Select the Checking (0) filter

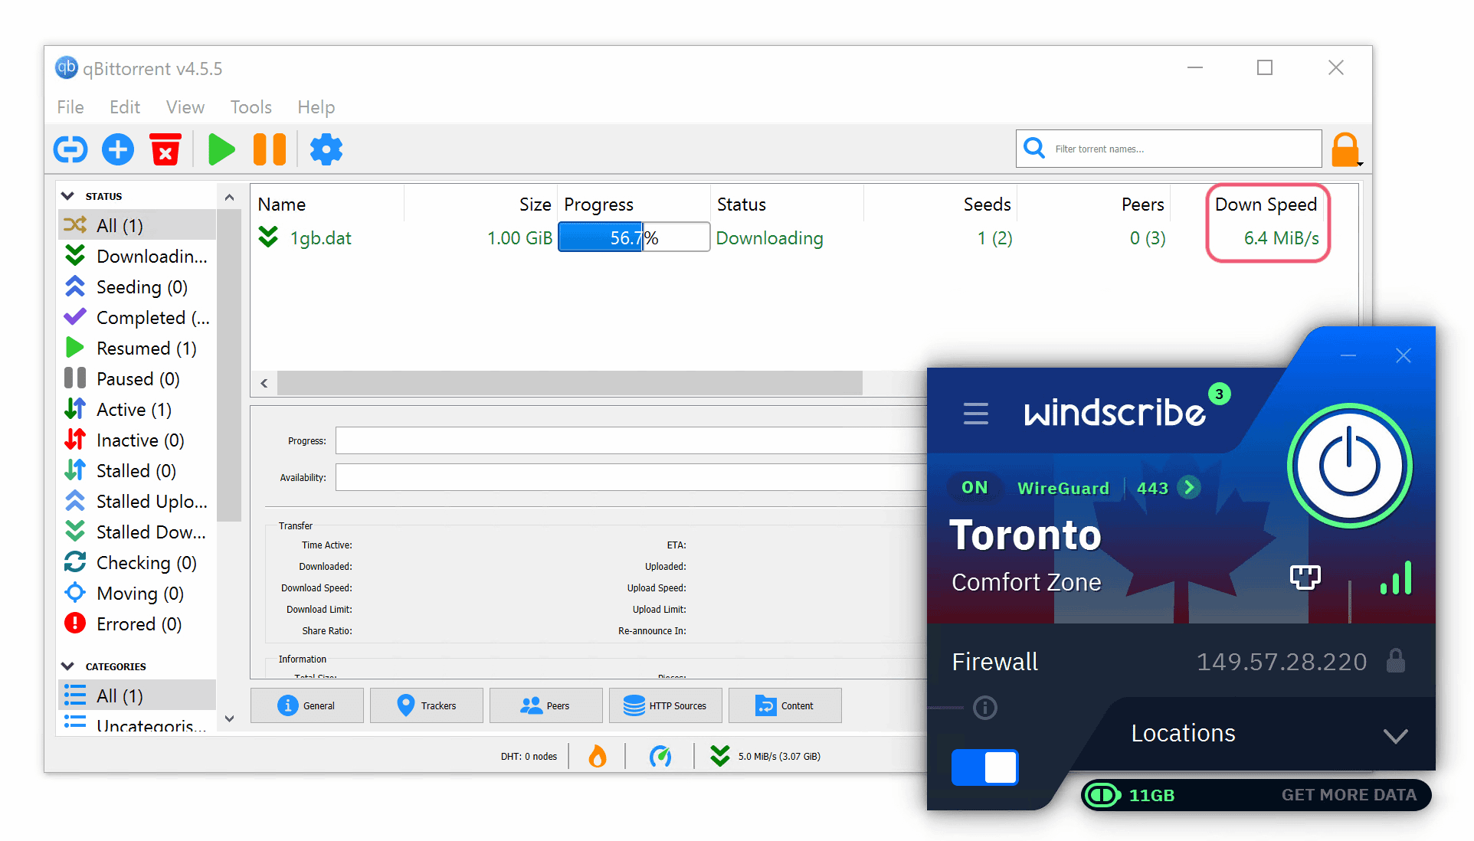(137, 562)
